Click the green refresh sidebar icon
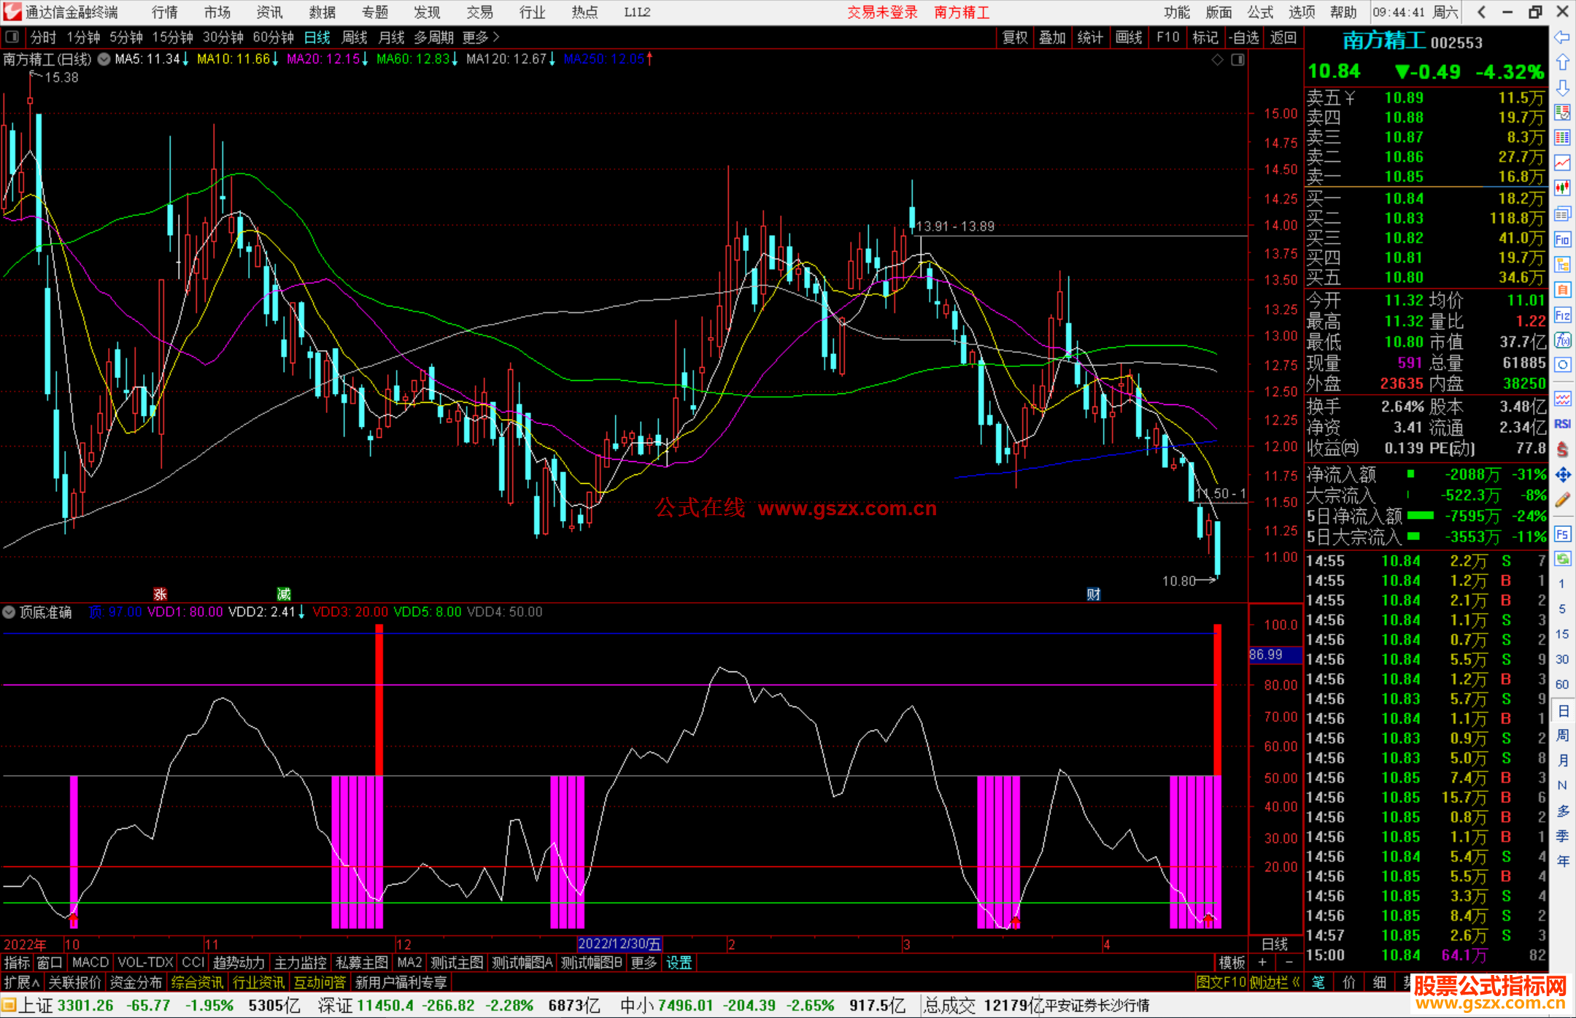This screenshot has width=1576, height=1018. (x=1562, y=559)
